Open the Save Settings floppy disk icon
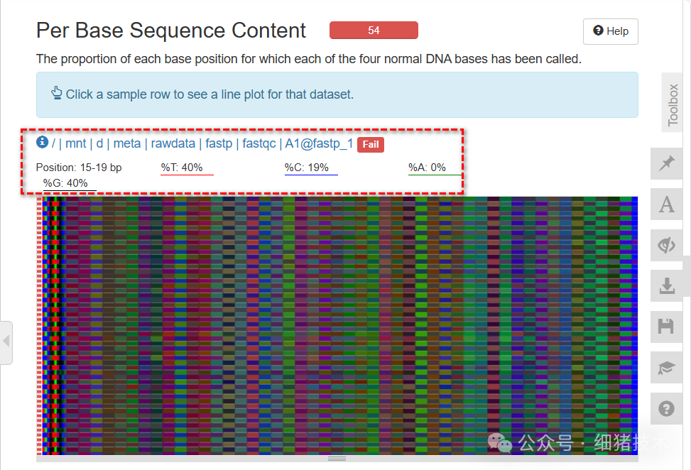This screenshot has height=470, width=691. click(x=666, y=326)
